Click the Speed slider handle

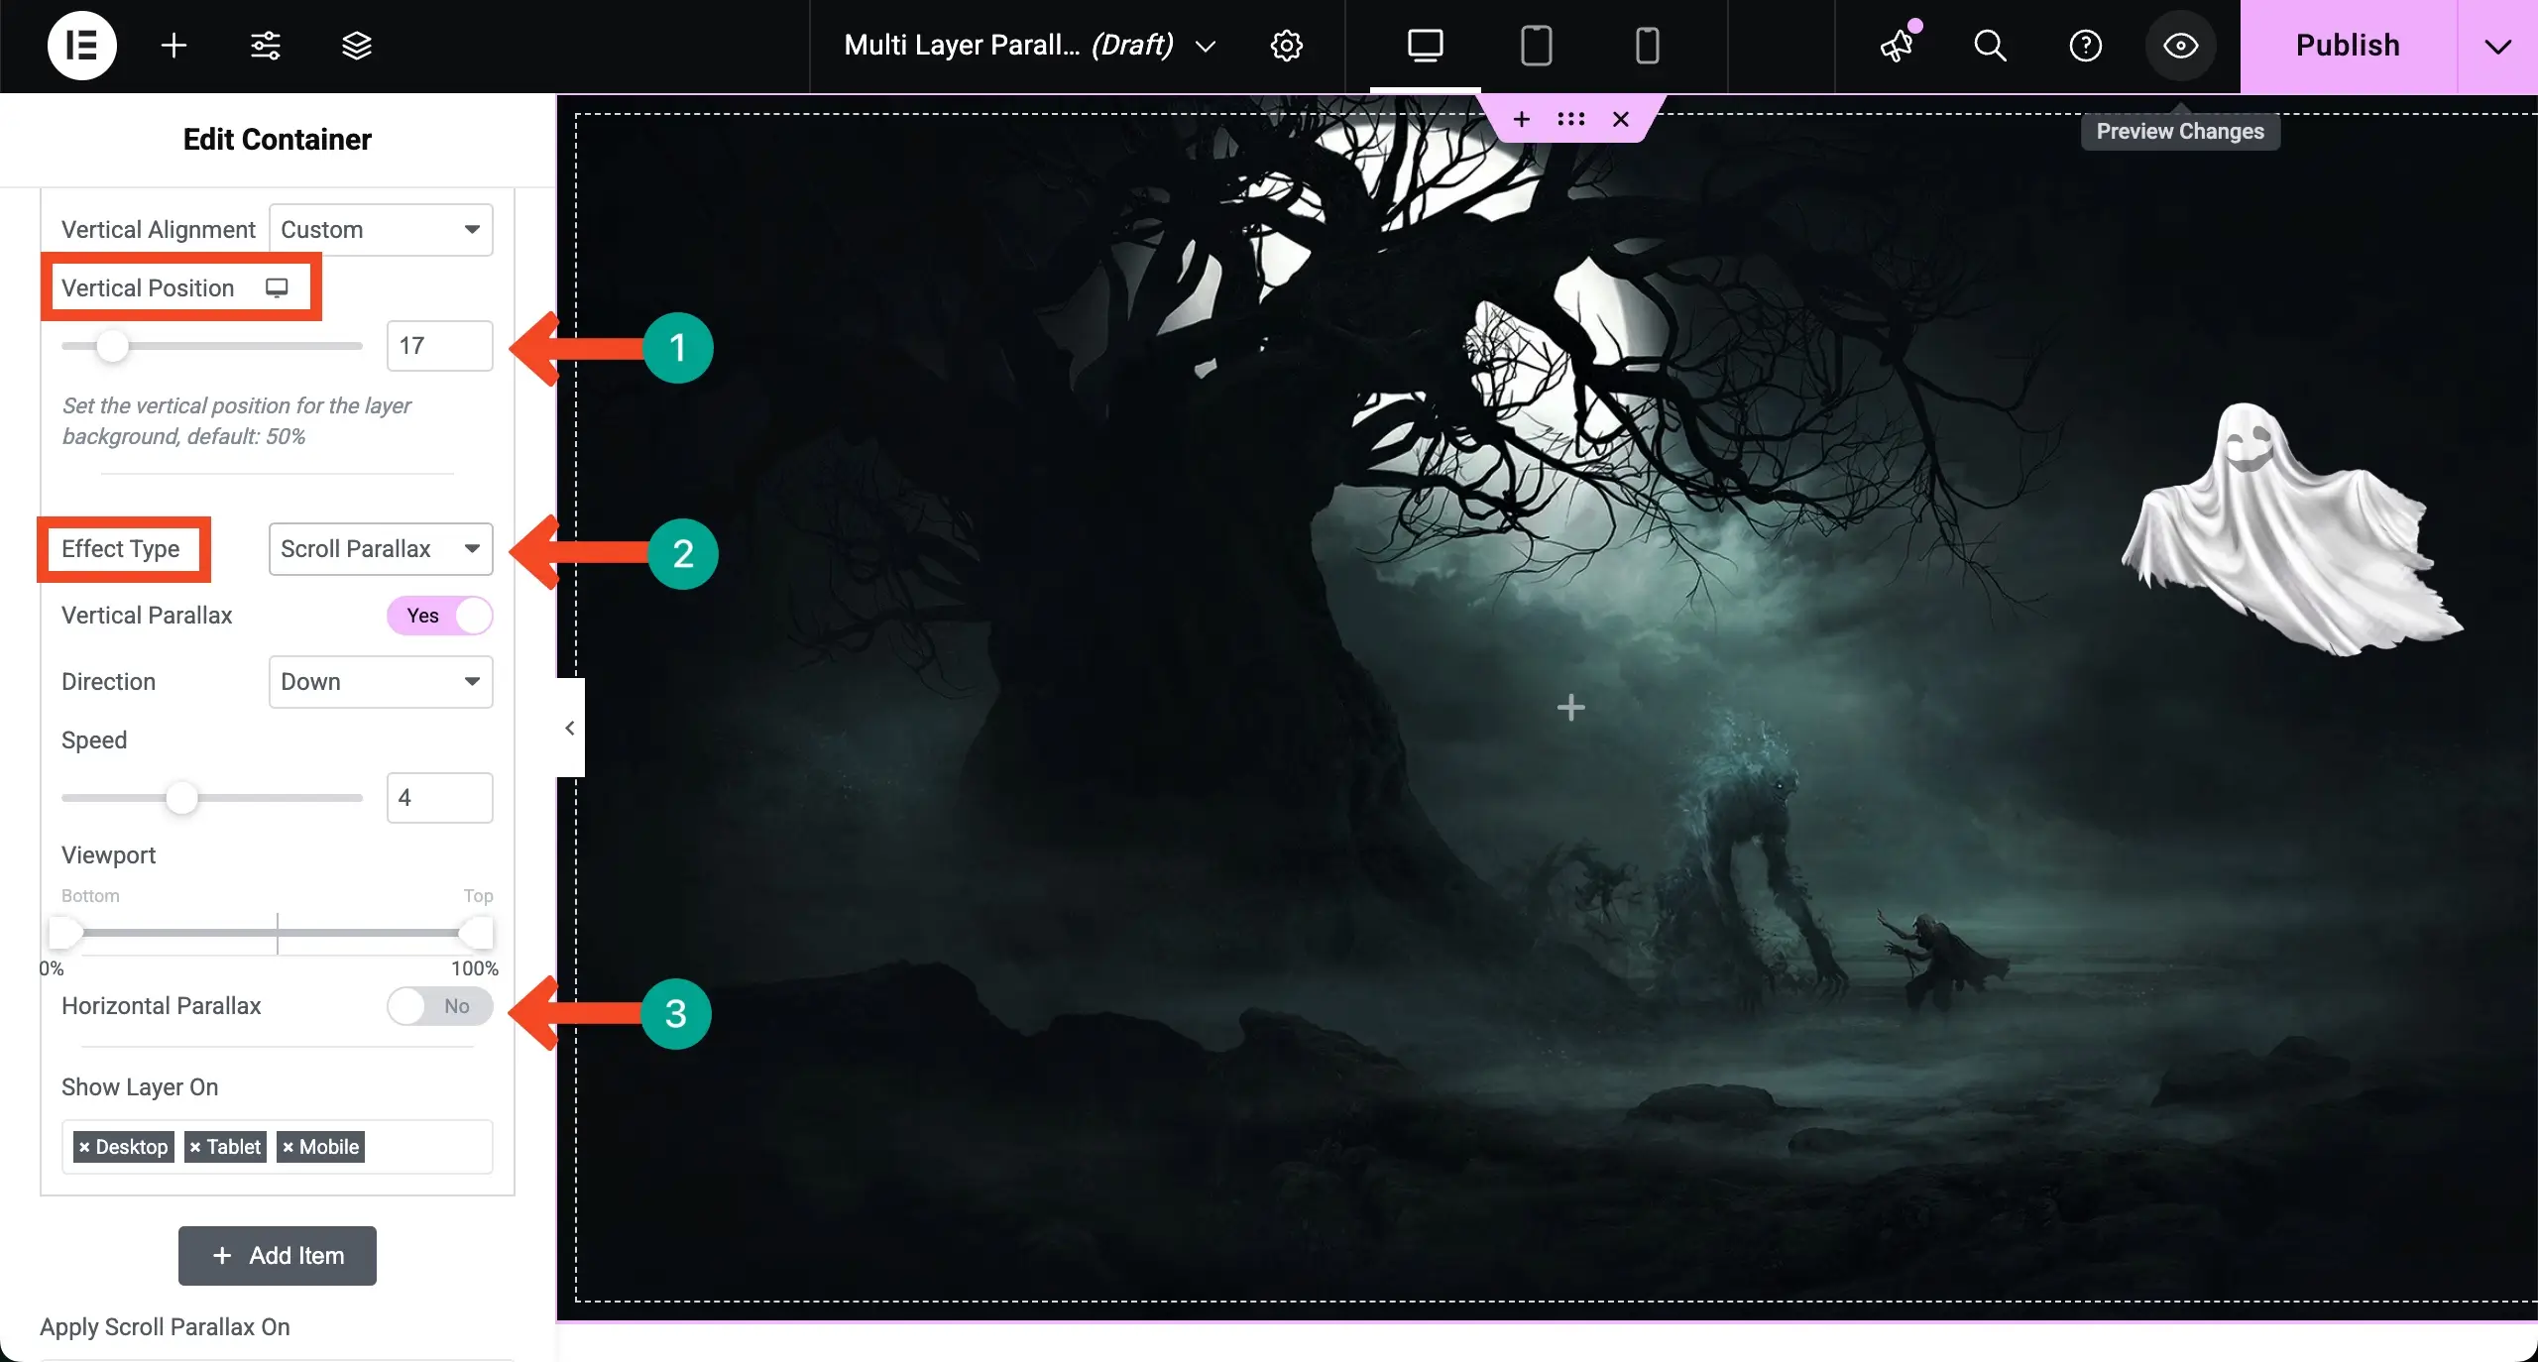181,798
